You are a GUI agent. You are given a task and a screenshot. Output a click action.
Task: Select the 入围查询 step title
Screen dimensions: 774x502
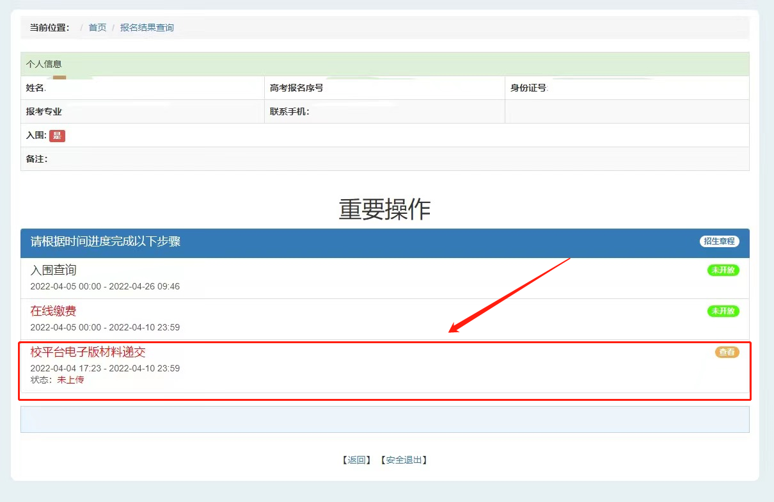point(54,270)
